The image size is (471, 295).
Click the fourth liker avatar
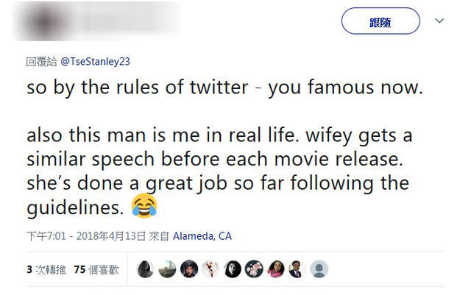[x=210, y=270]
